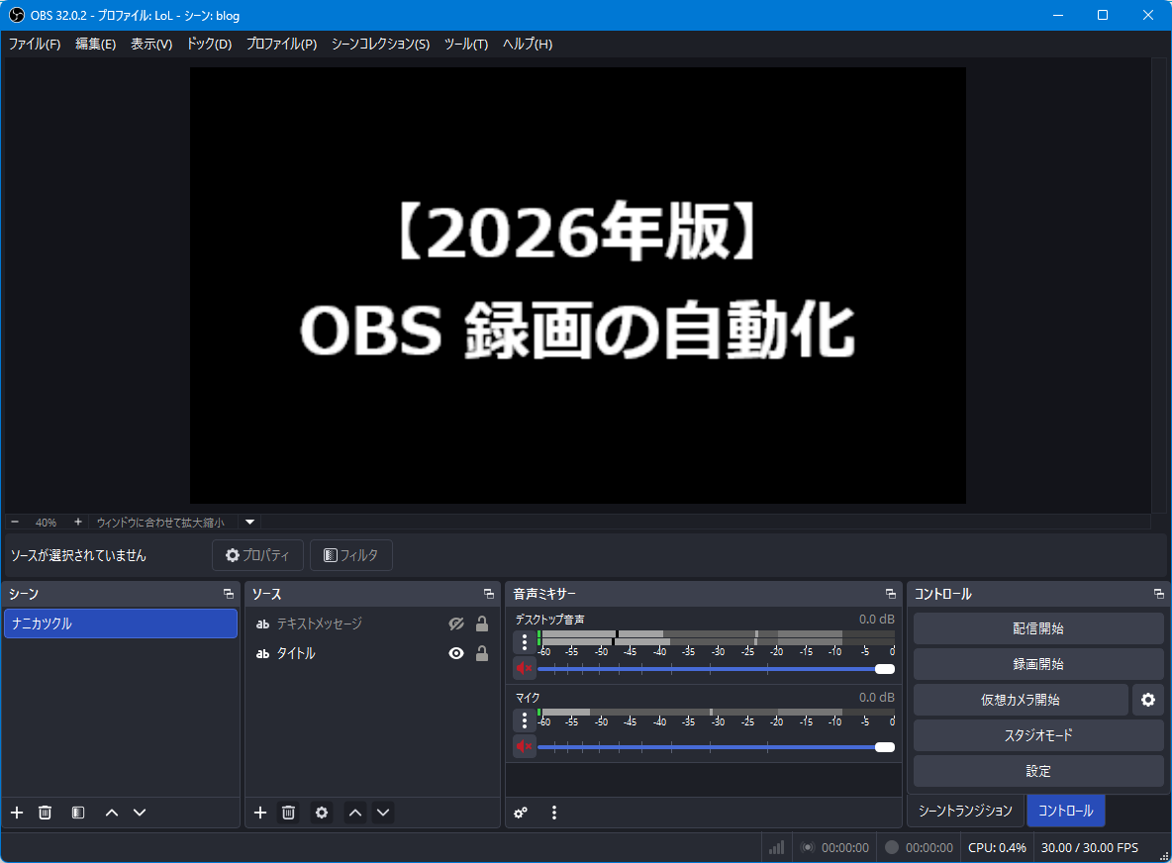
Task: Open the ツール menu
Action: [x=465, y=44]
